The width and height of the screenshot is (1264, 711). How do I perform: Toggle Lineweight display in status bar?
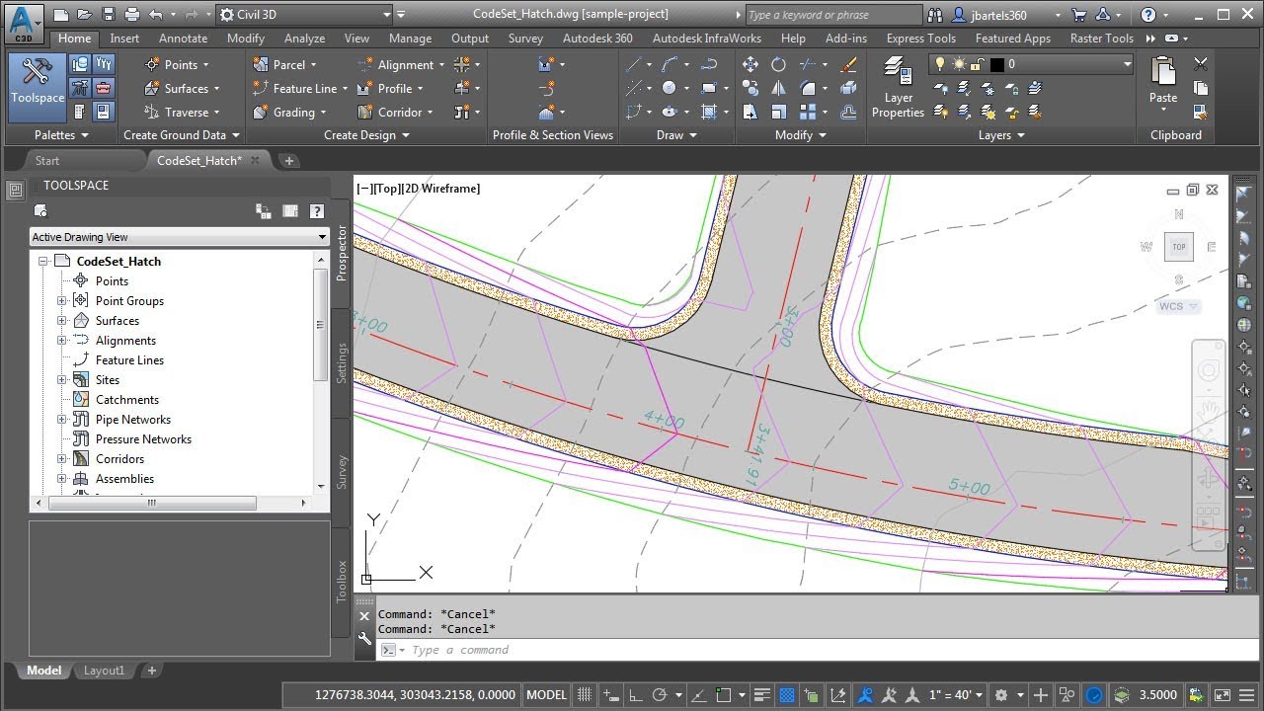761,695
